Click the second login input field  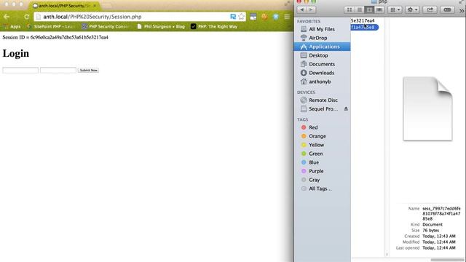pyautogui.click(x=58, y=70)
